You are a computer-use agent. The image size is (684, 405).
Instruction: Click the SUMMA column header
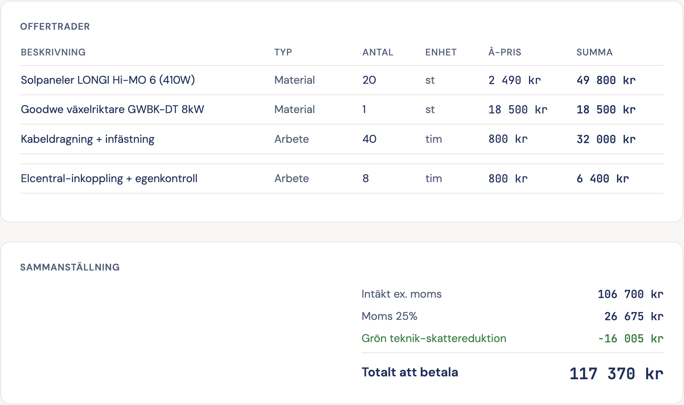595,52
